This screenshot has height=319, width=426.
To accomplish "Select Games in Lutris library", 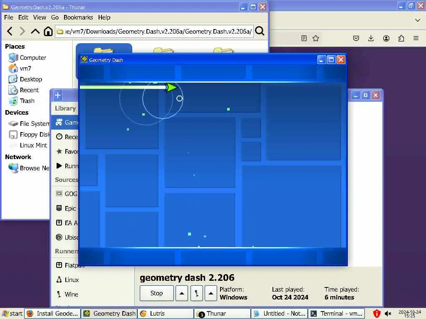I will click(64, 123).
